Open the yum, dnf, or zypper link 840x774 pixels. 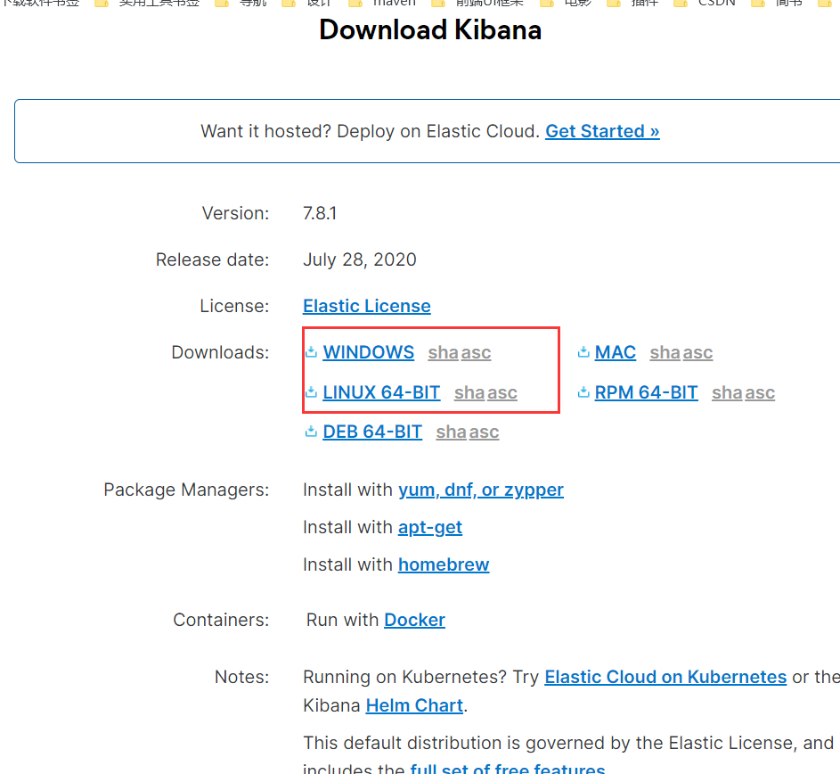pos(480,490)
